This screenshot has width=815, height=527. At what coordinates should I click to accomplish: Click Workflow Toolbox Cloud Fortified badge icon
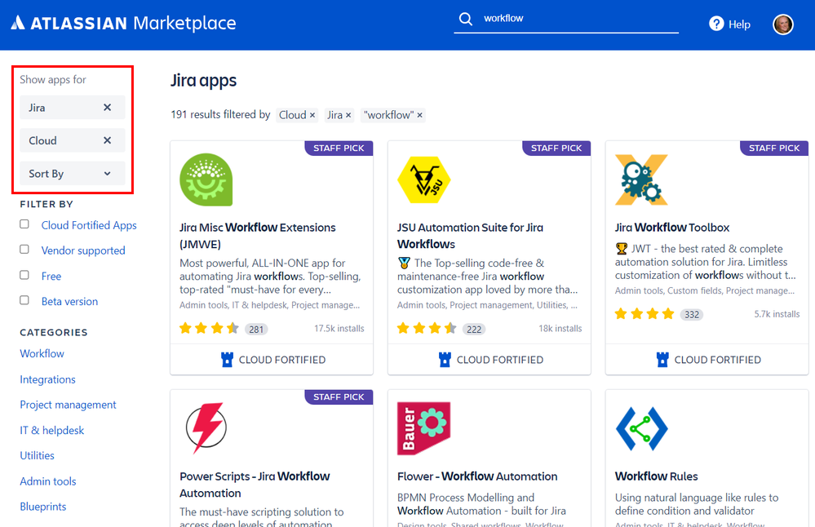[x=662, y=360]
